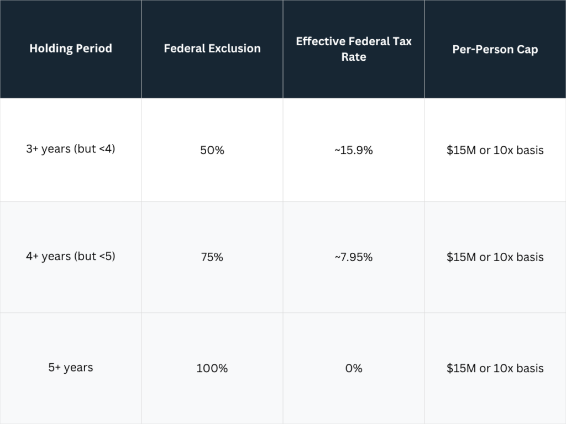This screenshot has height=424, width=566.
Task: Click the '5+ years' holding period cell
Action: (71, 368)
